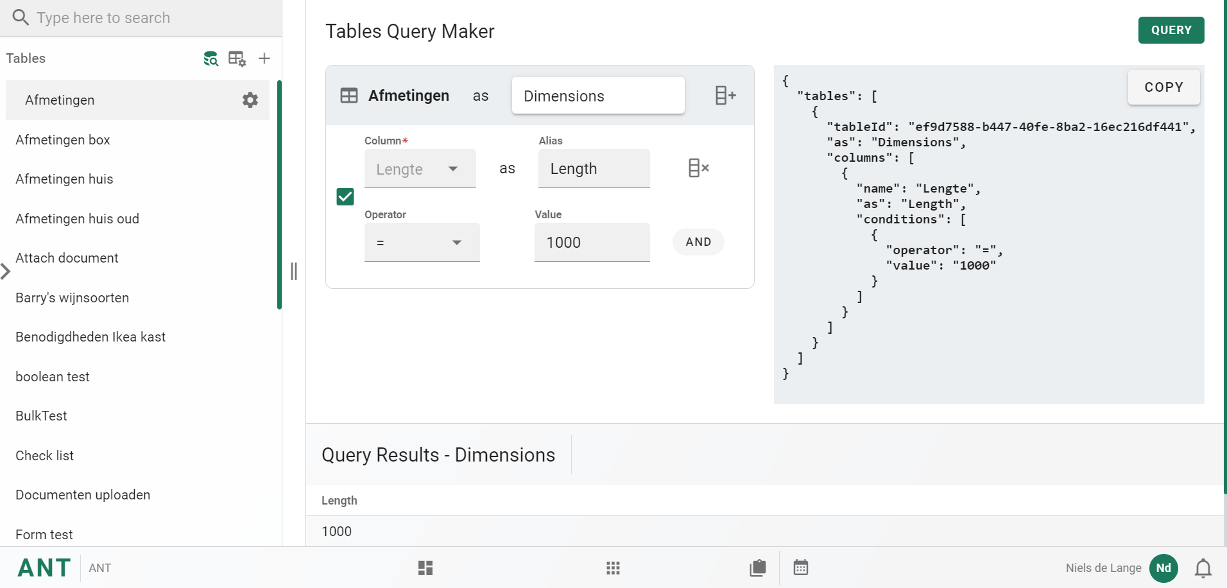This screenshot has width=1227, height=588.
Task: Open the table query search icon
Action: click(210, 58)
